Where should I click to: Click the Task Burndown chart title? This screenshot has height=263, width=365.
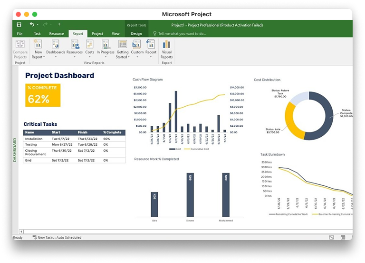(x=272, y=154)
